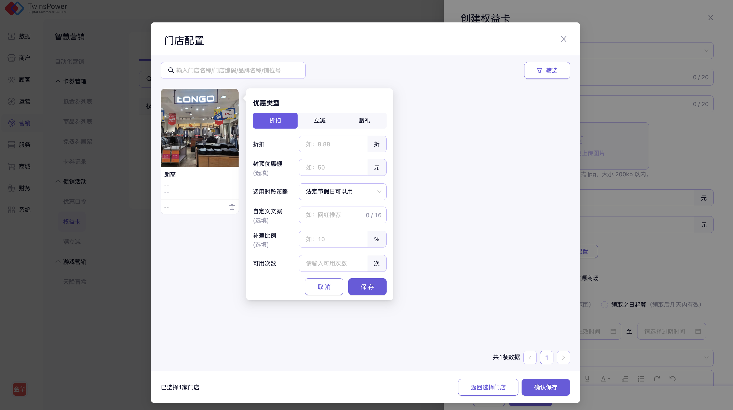Delete the 朗高 store card with the trash icon

pos(232,207)
